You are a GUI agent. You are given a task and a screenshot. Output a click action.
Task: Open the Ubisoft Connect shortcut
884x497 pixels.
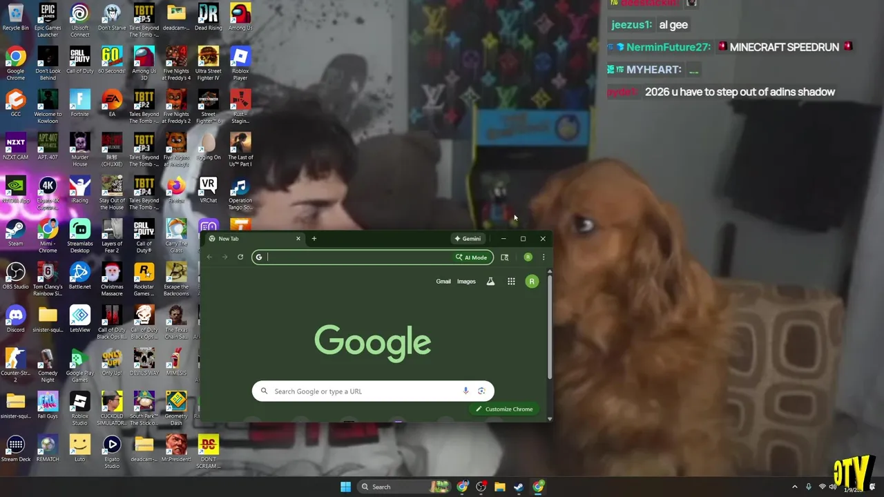(79, 21)
